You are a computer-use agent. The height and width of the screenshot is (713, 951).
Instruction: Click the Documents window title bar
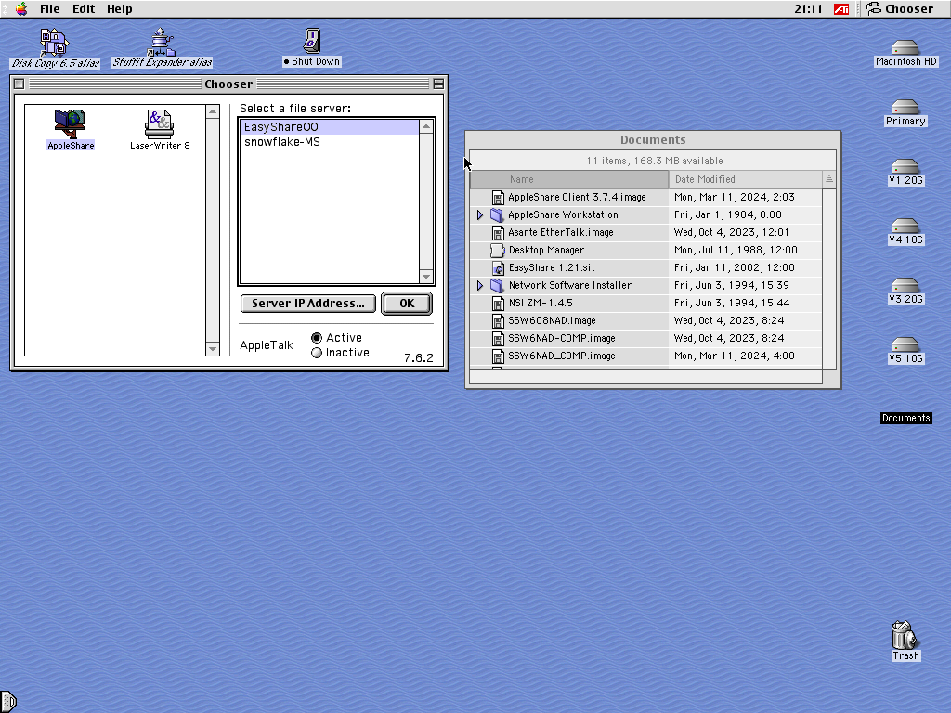[653, 140]
